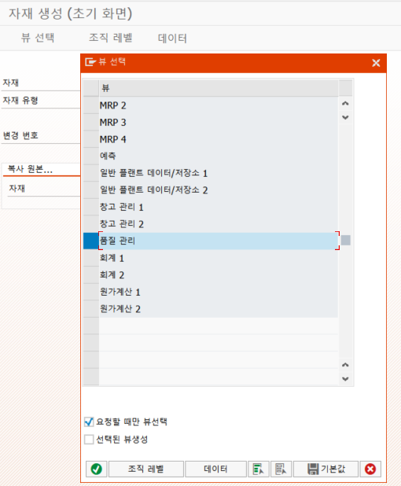
Task: Click the 자재 유형 field label
Action: click(x=20, y=101)
